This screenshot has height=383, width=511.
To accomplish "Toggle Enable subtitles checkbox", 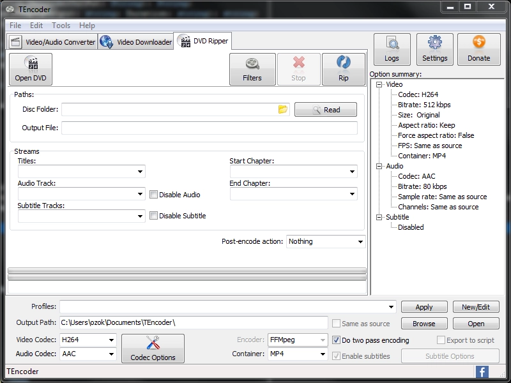I will tap(336, 356).
